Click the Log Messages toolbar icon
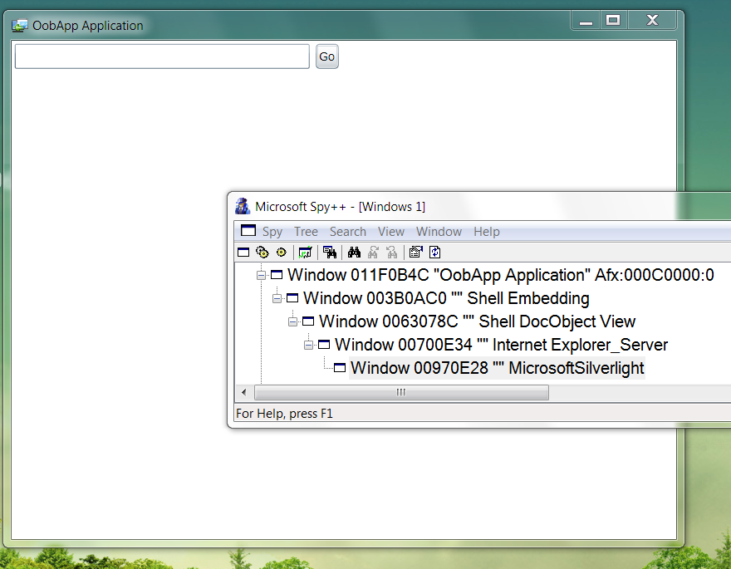This screenshot has width=731, height=569. [306, 253]
